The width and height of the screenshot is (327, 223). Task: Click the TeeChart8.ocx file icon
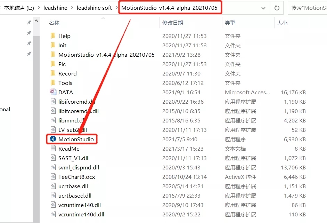tap(53, 177)
